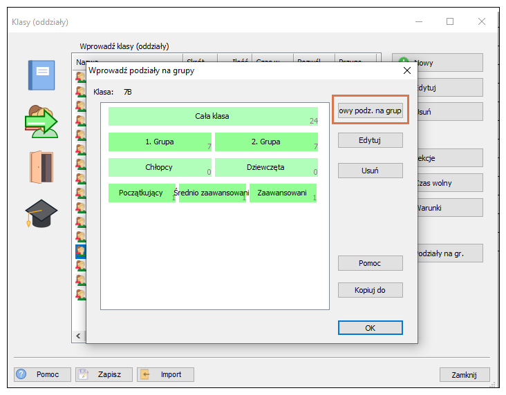Select the classes icon with green arrow

tap(41, 122)
